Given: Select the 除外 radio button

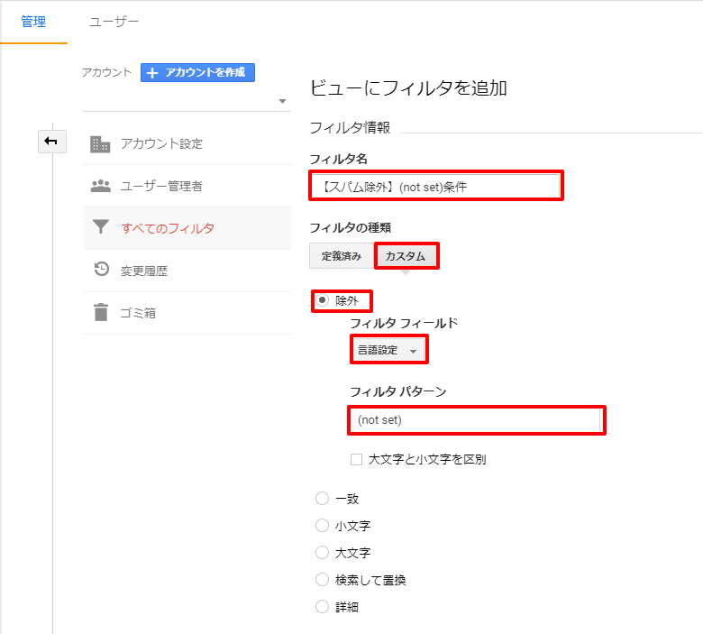Looking at the screenshot, I should click(322, 300).
